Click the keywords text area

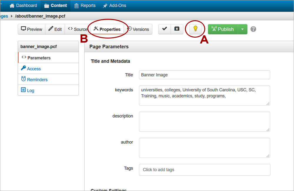pos(204,95)
